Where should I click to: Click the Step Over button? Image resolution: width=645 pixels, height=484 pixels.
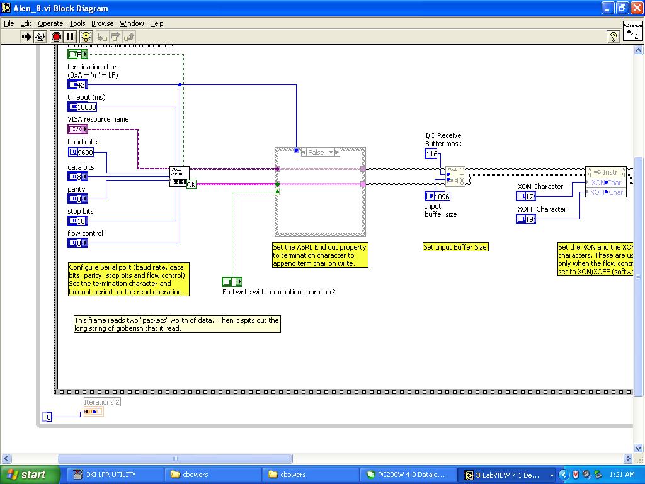pos(116,37)
